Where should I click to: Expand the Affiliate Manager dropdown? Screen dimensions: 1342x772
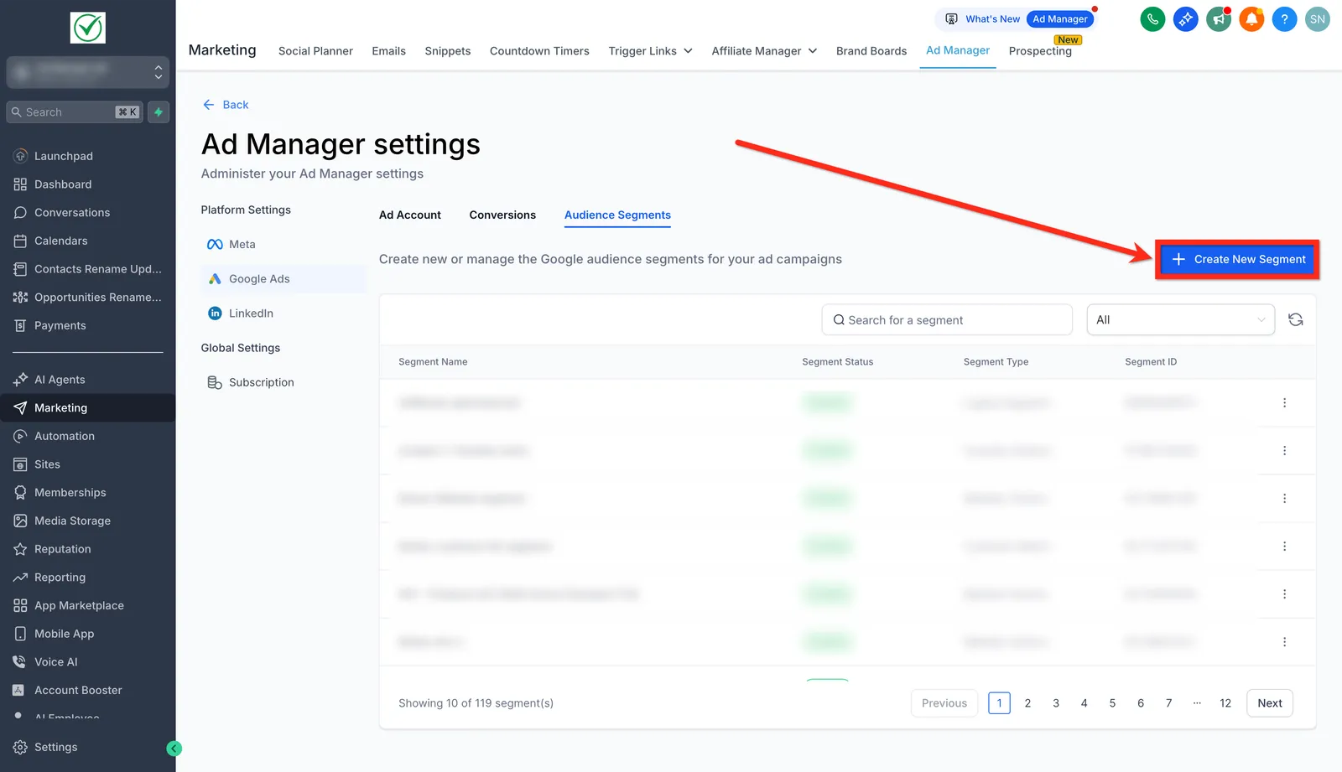pyautogui.click(x=764, y=51)
